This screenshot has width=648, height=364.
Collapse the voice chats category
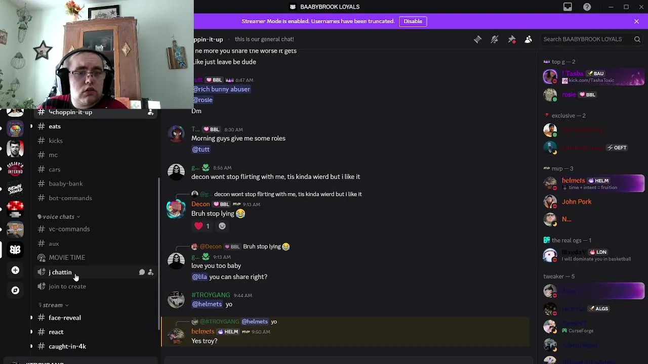pos(59,217)
